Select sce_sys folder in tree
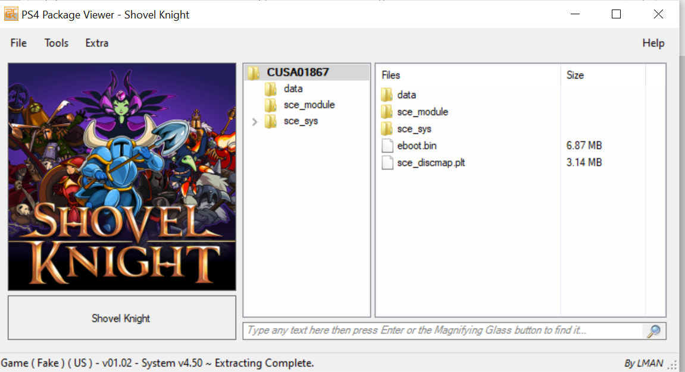The width and height of the screenshot is (685, 372). (x=301, y=121)
